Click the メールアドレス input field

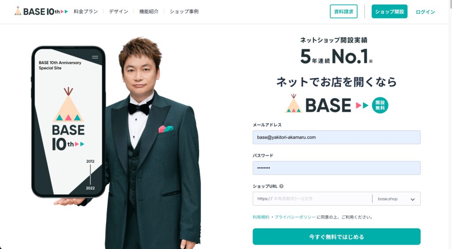tap(336, 137)
